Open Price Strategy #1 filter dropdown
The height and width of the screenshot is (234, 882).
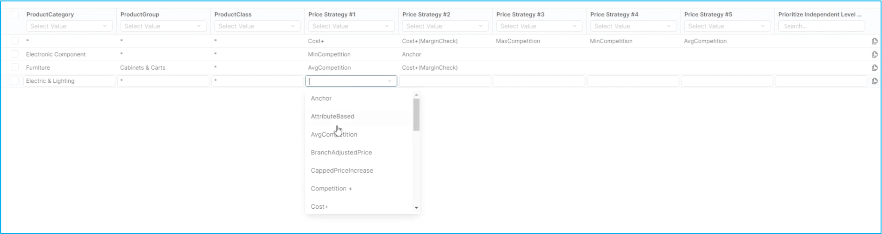coord(351,26)
